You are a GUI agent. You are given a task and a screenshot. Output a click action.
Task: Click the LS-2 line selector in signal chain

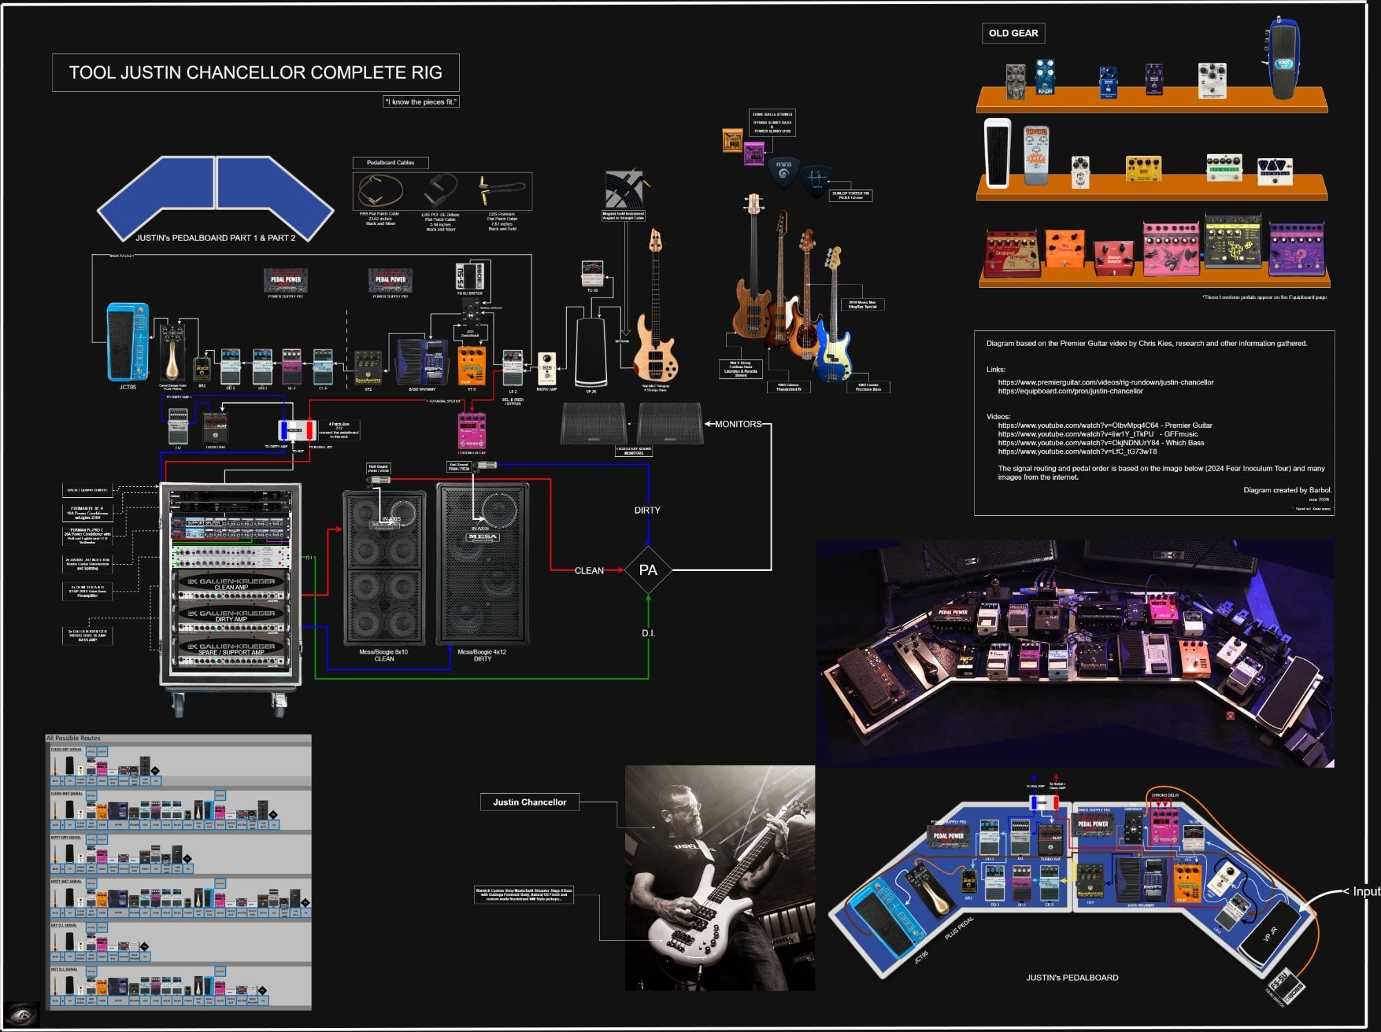point(512,368)
